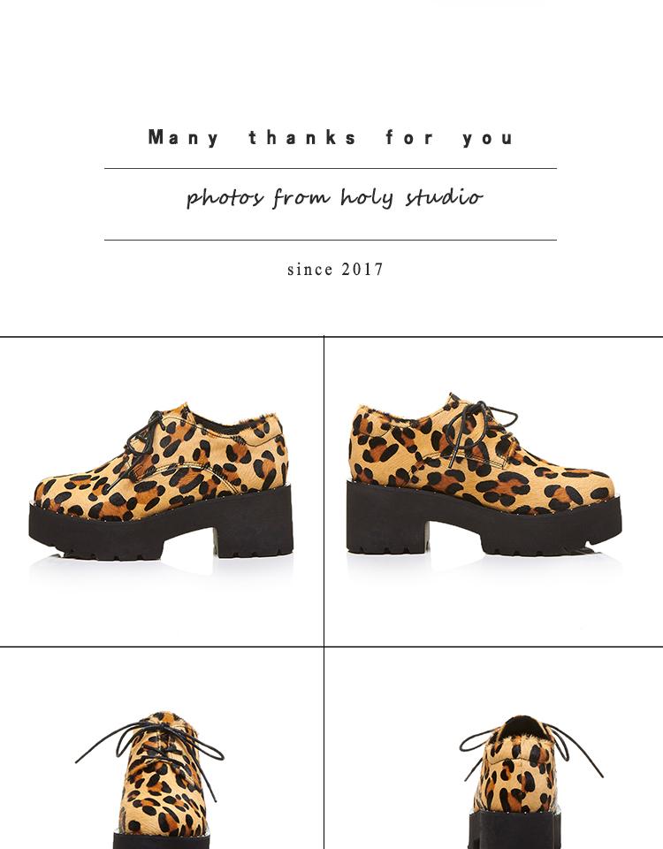Click the horizontal line below the heading
The width and height of the screenshot is (663, 849).
point(331,168)
